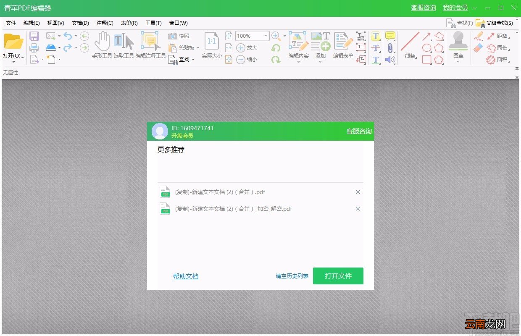Select the yellow sticky note comment tool
Screen dimensions: 521x336
pyautogui.click(x=390, y=36)
